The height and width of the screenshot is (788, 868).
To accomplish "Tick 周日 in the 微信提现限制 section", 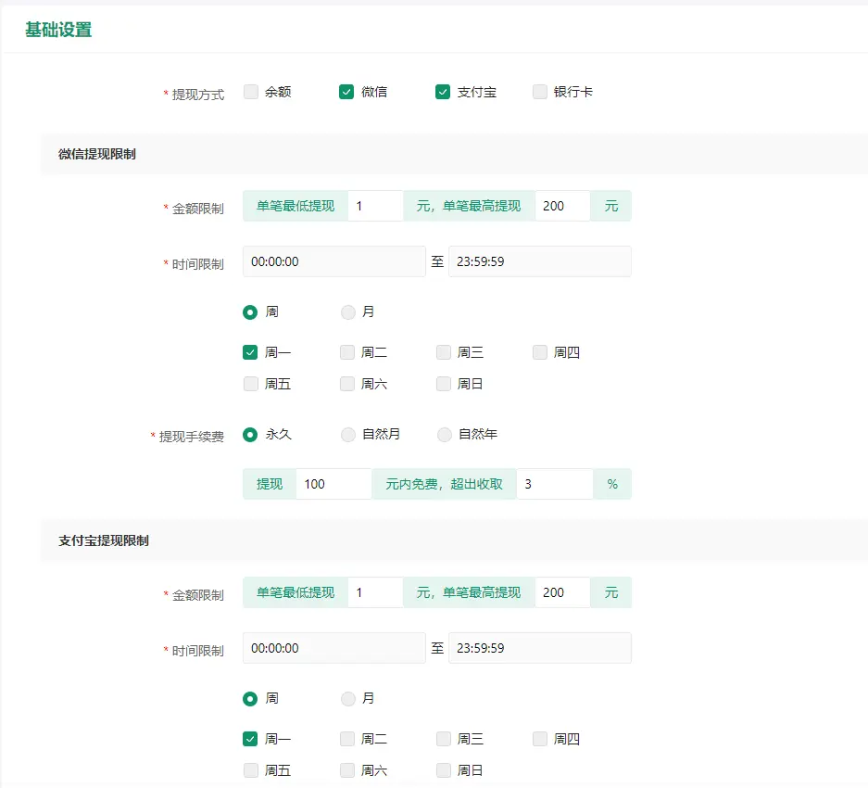I will point(444,384).
